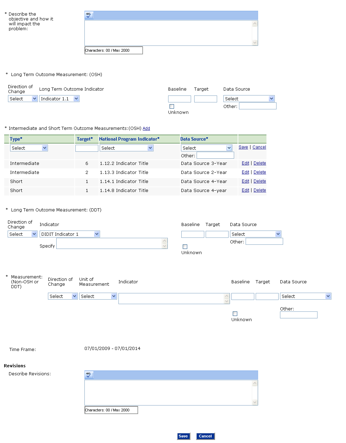Delete the 1.14.8 Indicator Title row
The image size is (346, 443).
point(259,190)
